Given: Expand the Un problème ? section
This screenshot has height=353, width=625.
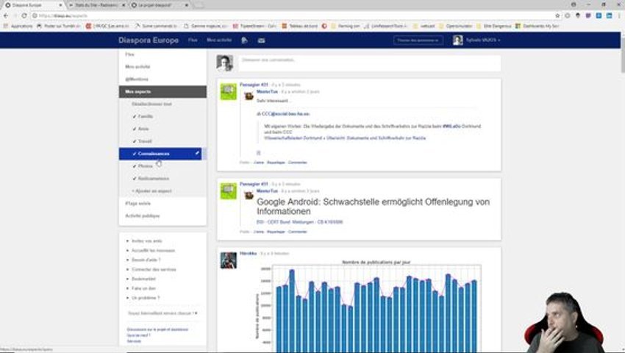Looking at the screenshot, I should tap(146, 298).
